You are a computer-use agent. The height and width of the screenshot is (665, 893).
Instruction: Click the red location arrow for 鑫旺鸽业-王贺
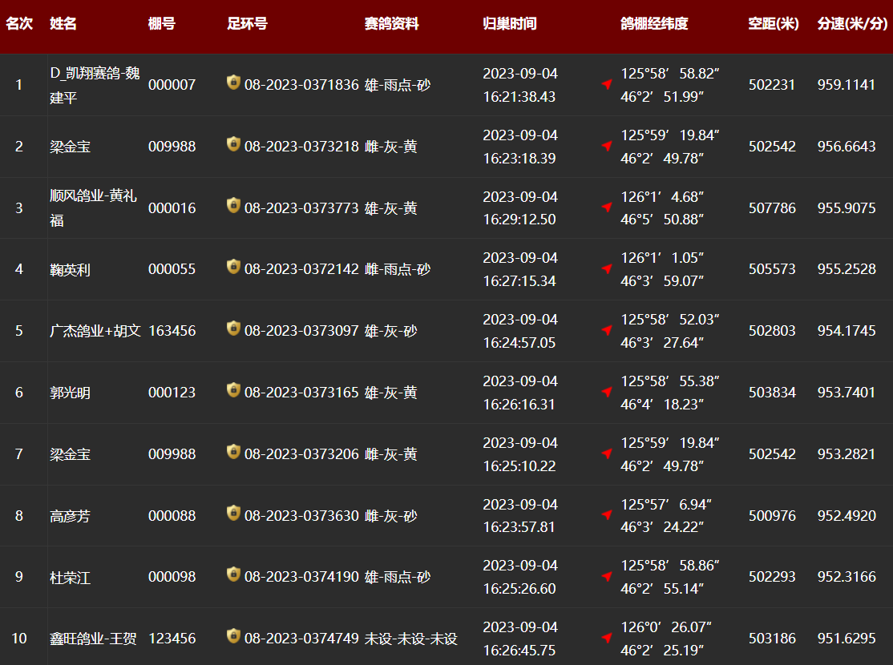pyautogui.click(x=607, y=639)
